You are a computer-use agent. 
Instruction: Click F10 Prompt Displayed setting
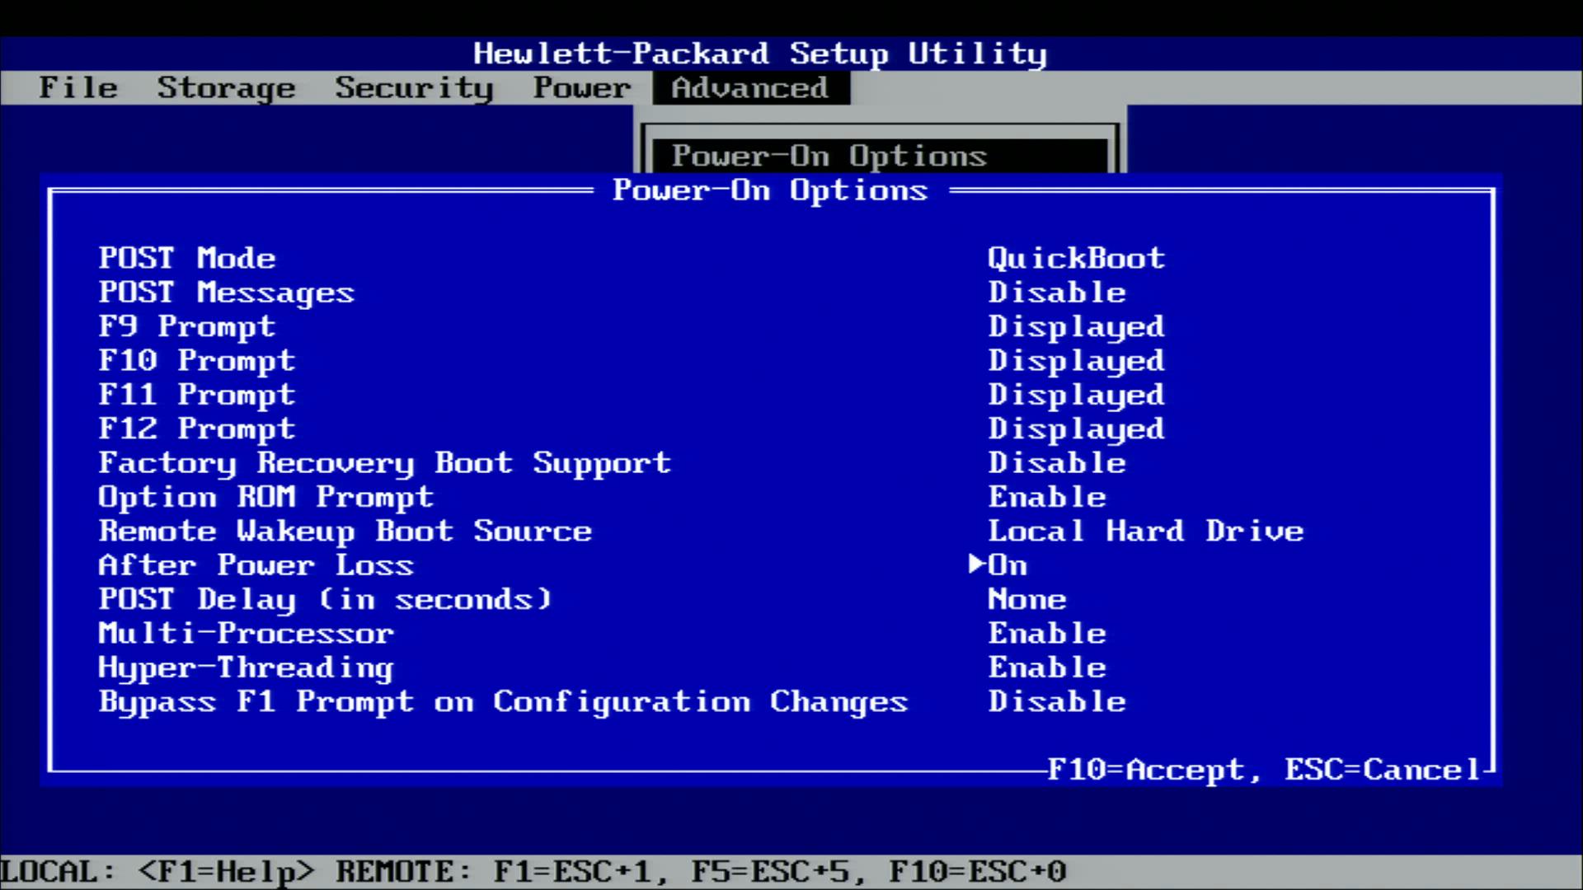pyautogui.click(x=1076, y=359)
